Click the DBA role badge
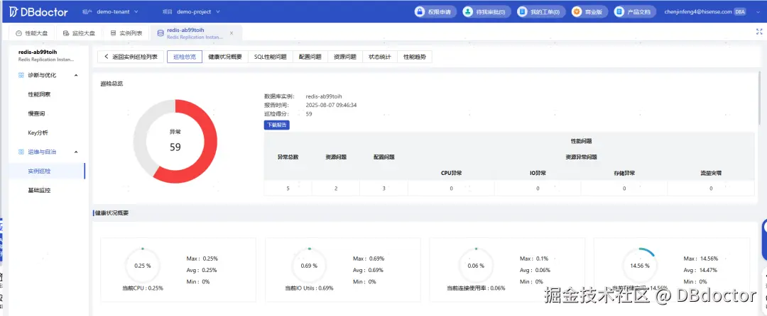Image resolution: width=767 pixels, height=316 pixels. coord(740,12)
